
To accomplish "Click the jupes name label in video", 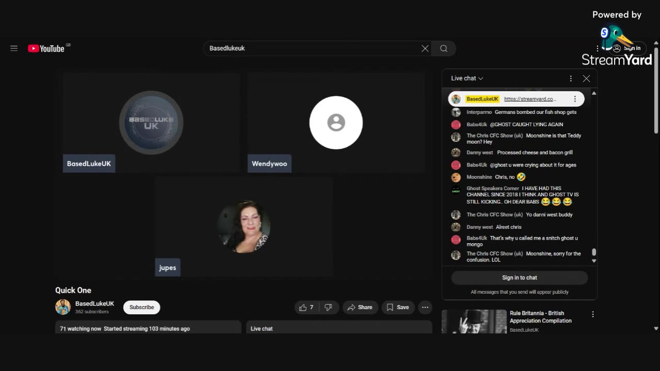I will tap(168, 267).
